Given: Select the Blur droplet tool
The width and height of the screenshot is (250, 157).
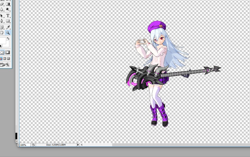Looking at the screenshot, I should 2,10.
